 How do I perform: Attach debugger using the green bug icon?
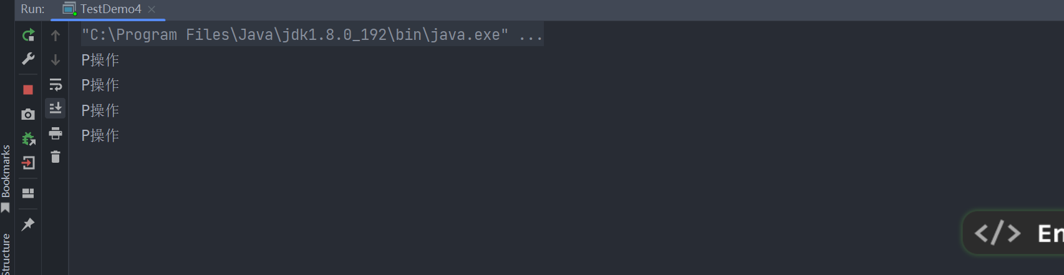click(28, 138)
